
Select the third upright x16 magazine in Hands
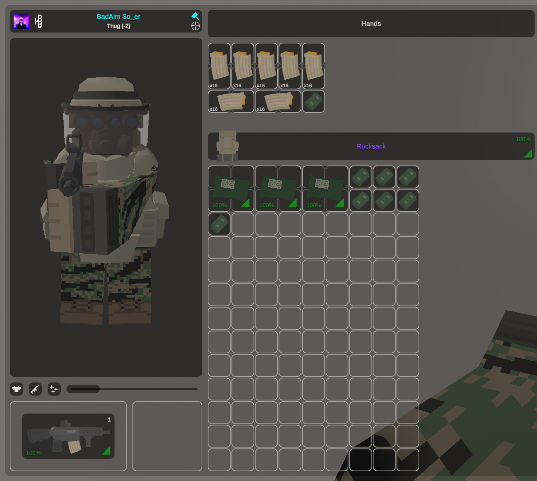(266, 66)
